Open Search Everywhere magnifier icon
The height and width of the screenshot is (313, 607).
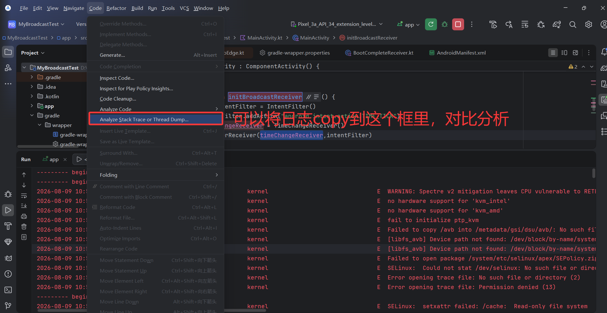(x=573, y=24)
